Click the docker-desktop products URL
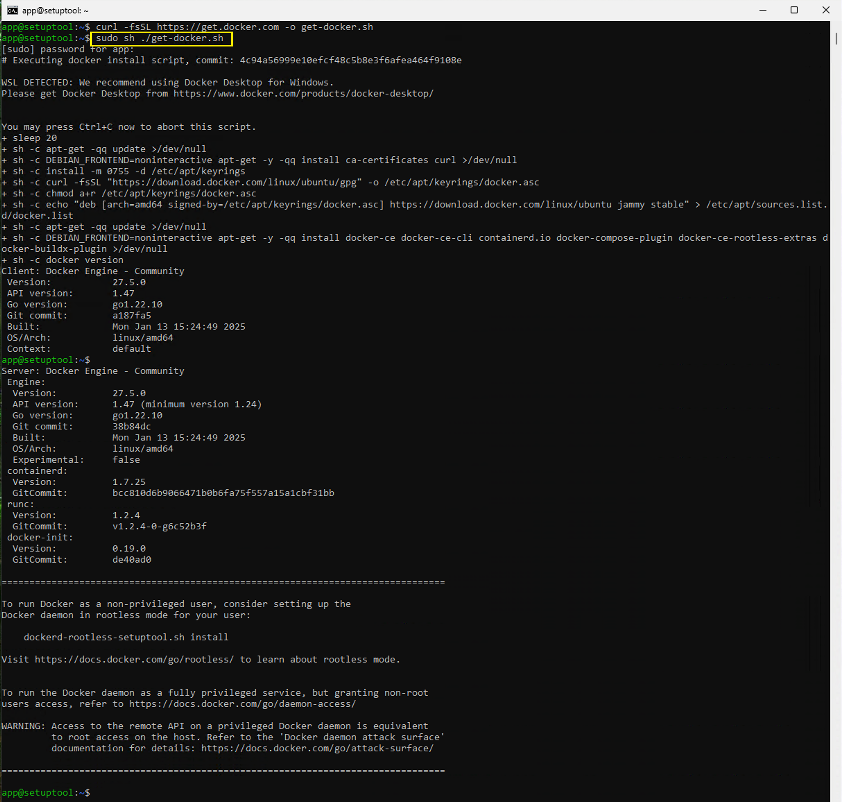Screen dimensions: 842x802 click(x=303, y=94)
